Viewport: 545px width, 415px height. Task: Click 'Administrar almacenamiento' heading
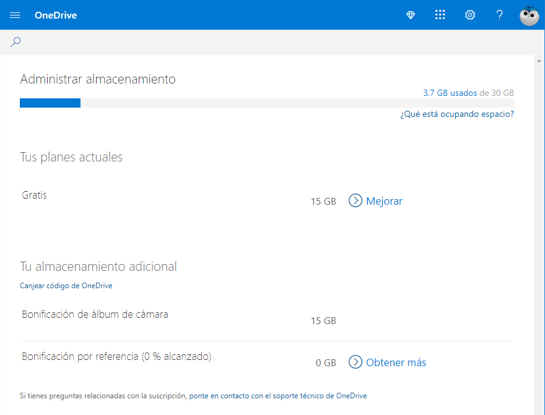coord(98,79)
